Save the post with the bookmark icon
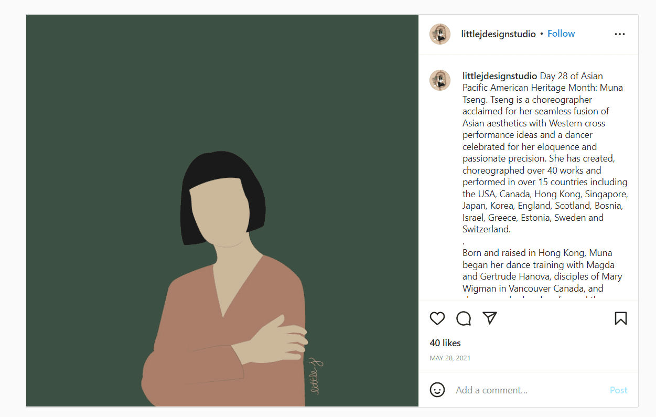 (x=621, y=318)
